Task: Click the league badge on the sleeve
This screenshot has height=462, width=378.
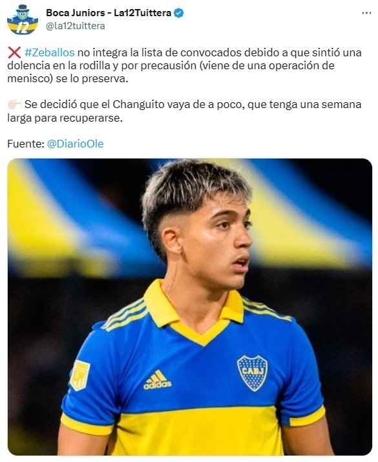Action: pos(79,375)
